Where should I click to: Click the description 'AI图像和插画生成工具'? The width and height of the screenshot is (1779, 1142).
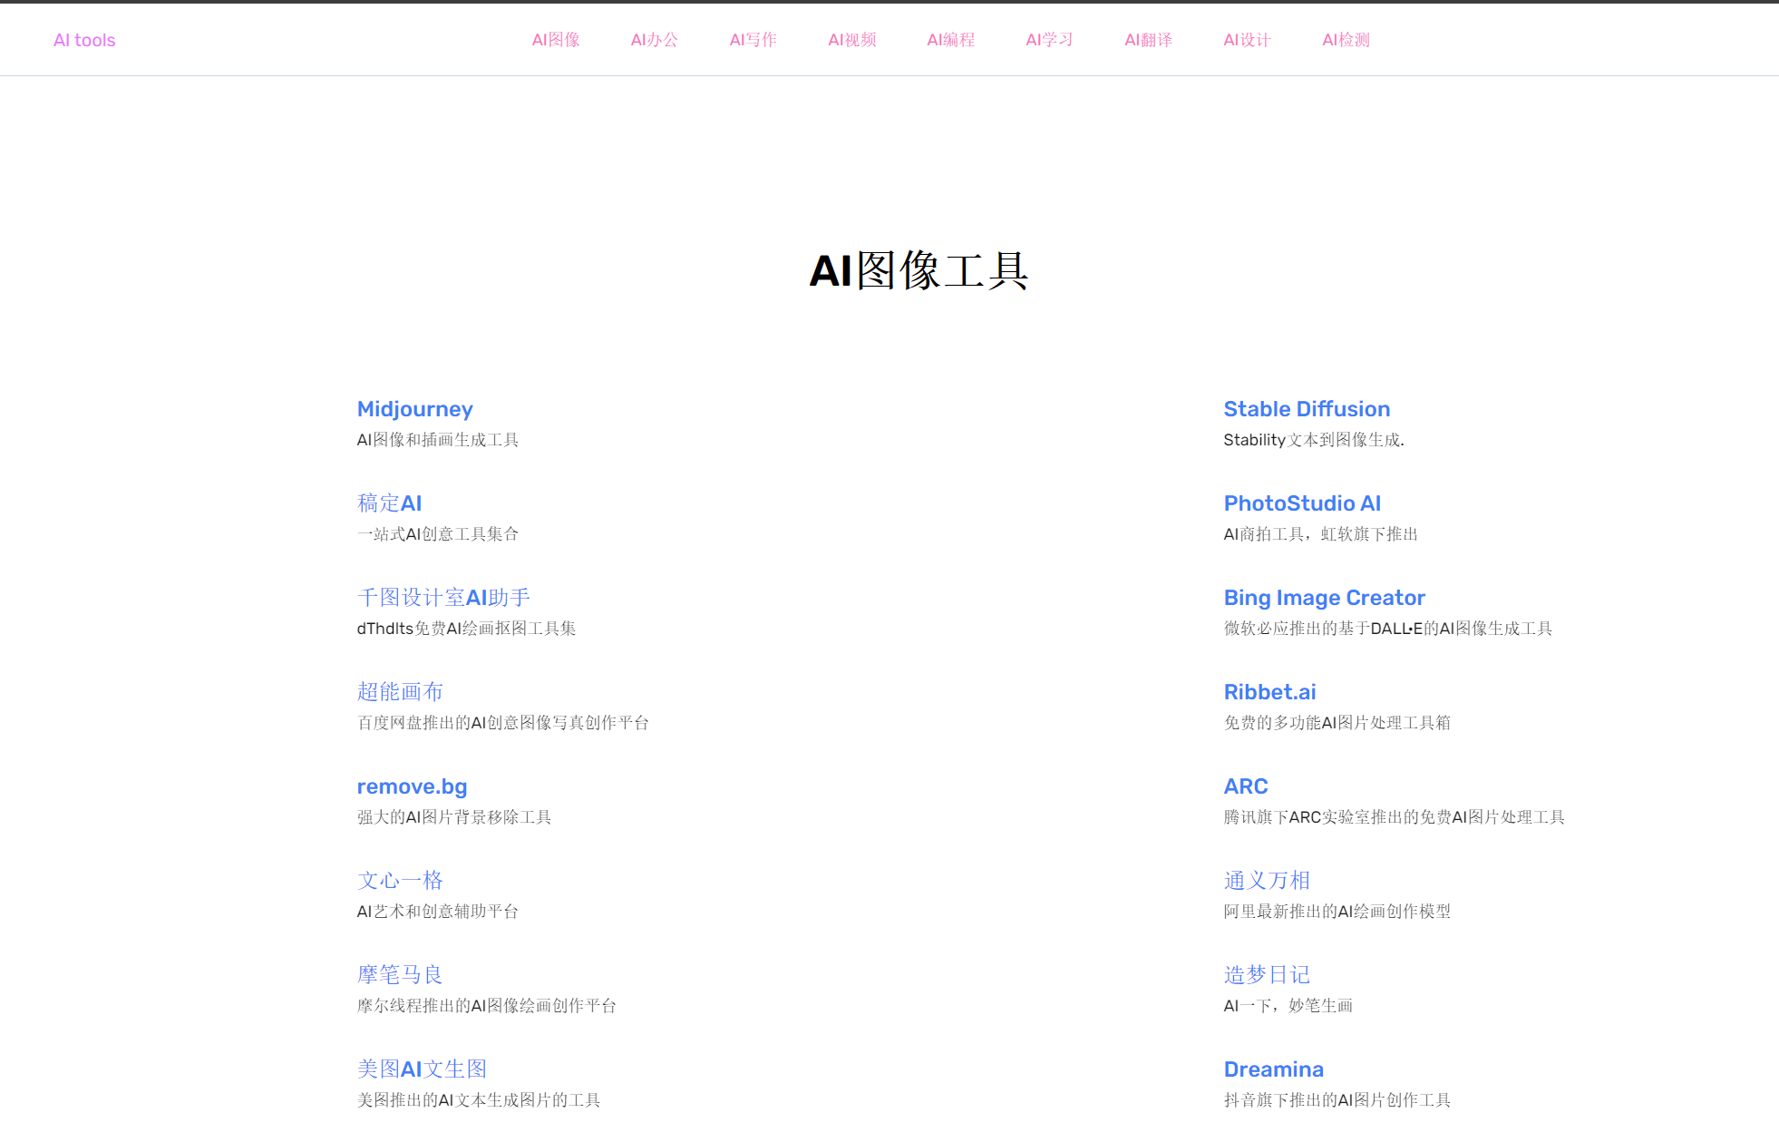pos(438,440)
